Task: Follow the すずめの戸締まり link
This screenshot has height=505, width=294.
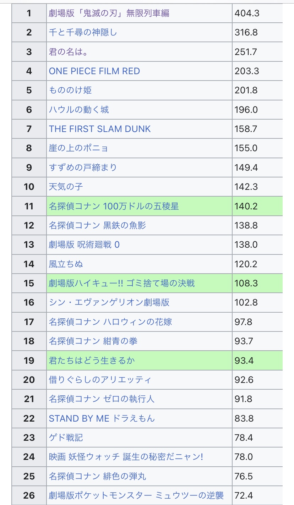Action: coord(83,167)
